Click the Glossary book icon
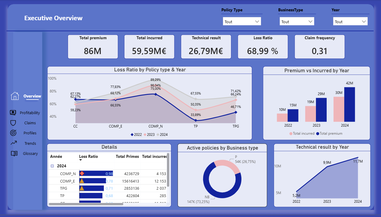Screen dimensions: 381x217 point(14,153)
